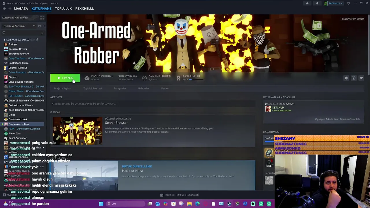Enter Big Picture mode via monitor icon
The width and height of the screenshot is (370, 208).
[348, 3]
